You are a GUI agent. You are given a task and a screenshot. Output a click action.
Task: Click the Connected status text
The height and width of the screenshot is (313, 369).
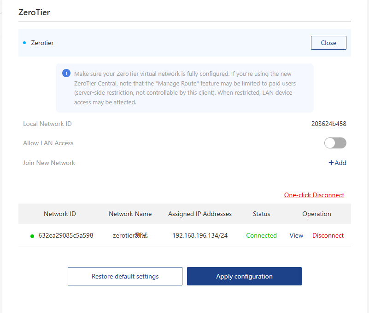point(261,235)
